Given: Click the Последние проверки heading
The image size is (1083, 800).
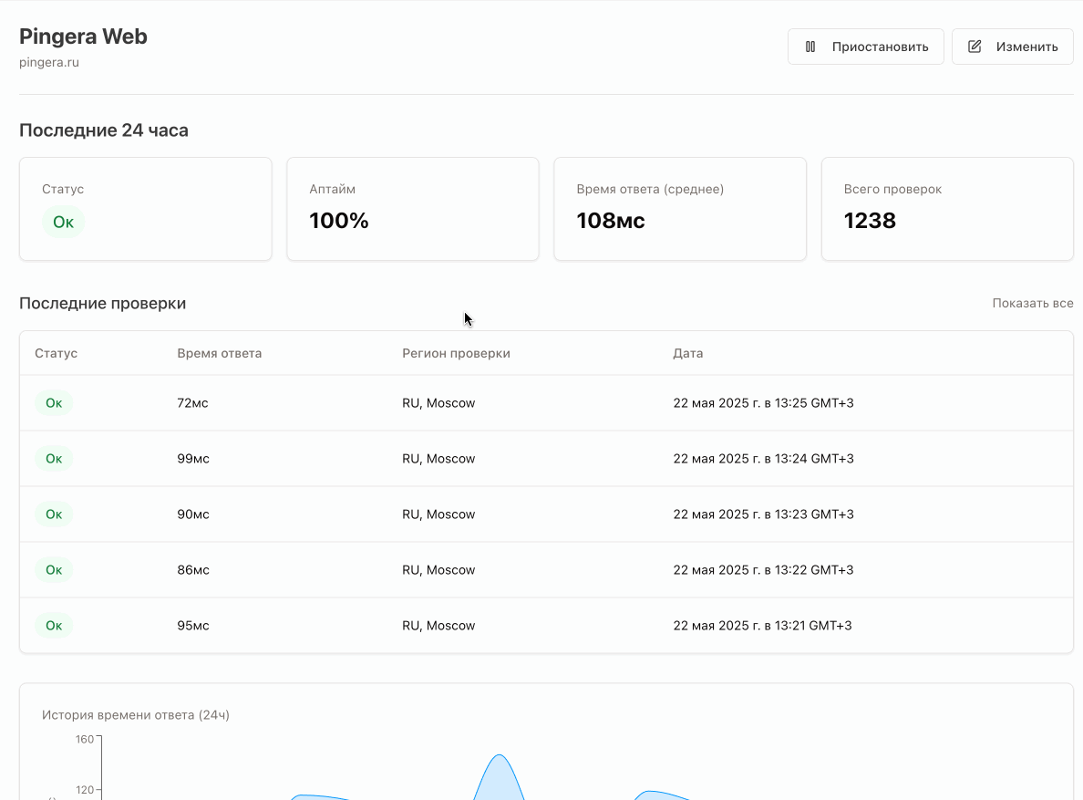Looking at the screenshot, I should [x=102, y=303].
